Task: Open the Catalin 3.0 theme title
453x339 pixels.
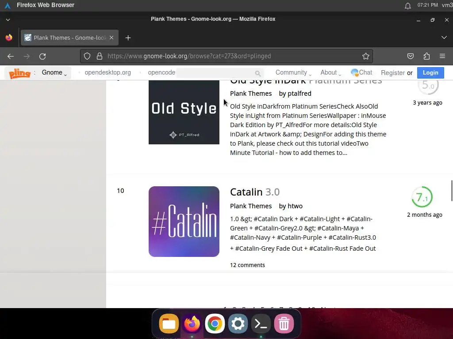Action: (x=254, y=192)
